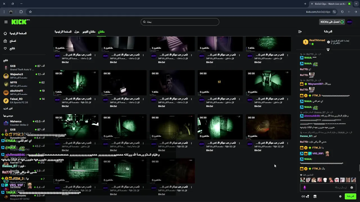Open options menu for clip from 55 minutes ago
This screenshot has width=360, height=202.
[x=191, y=143]
